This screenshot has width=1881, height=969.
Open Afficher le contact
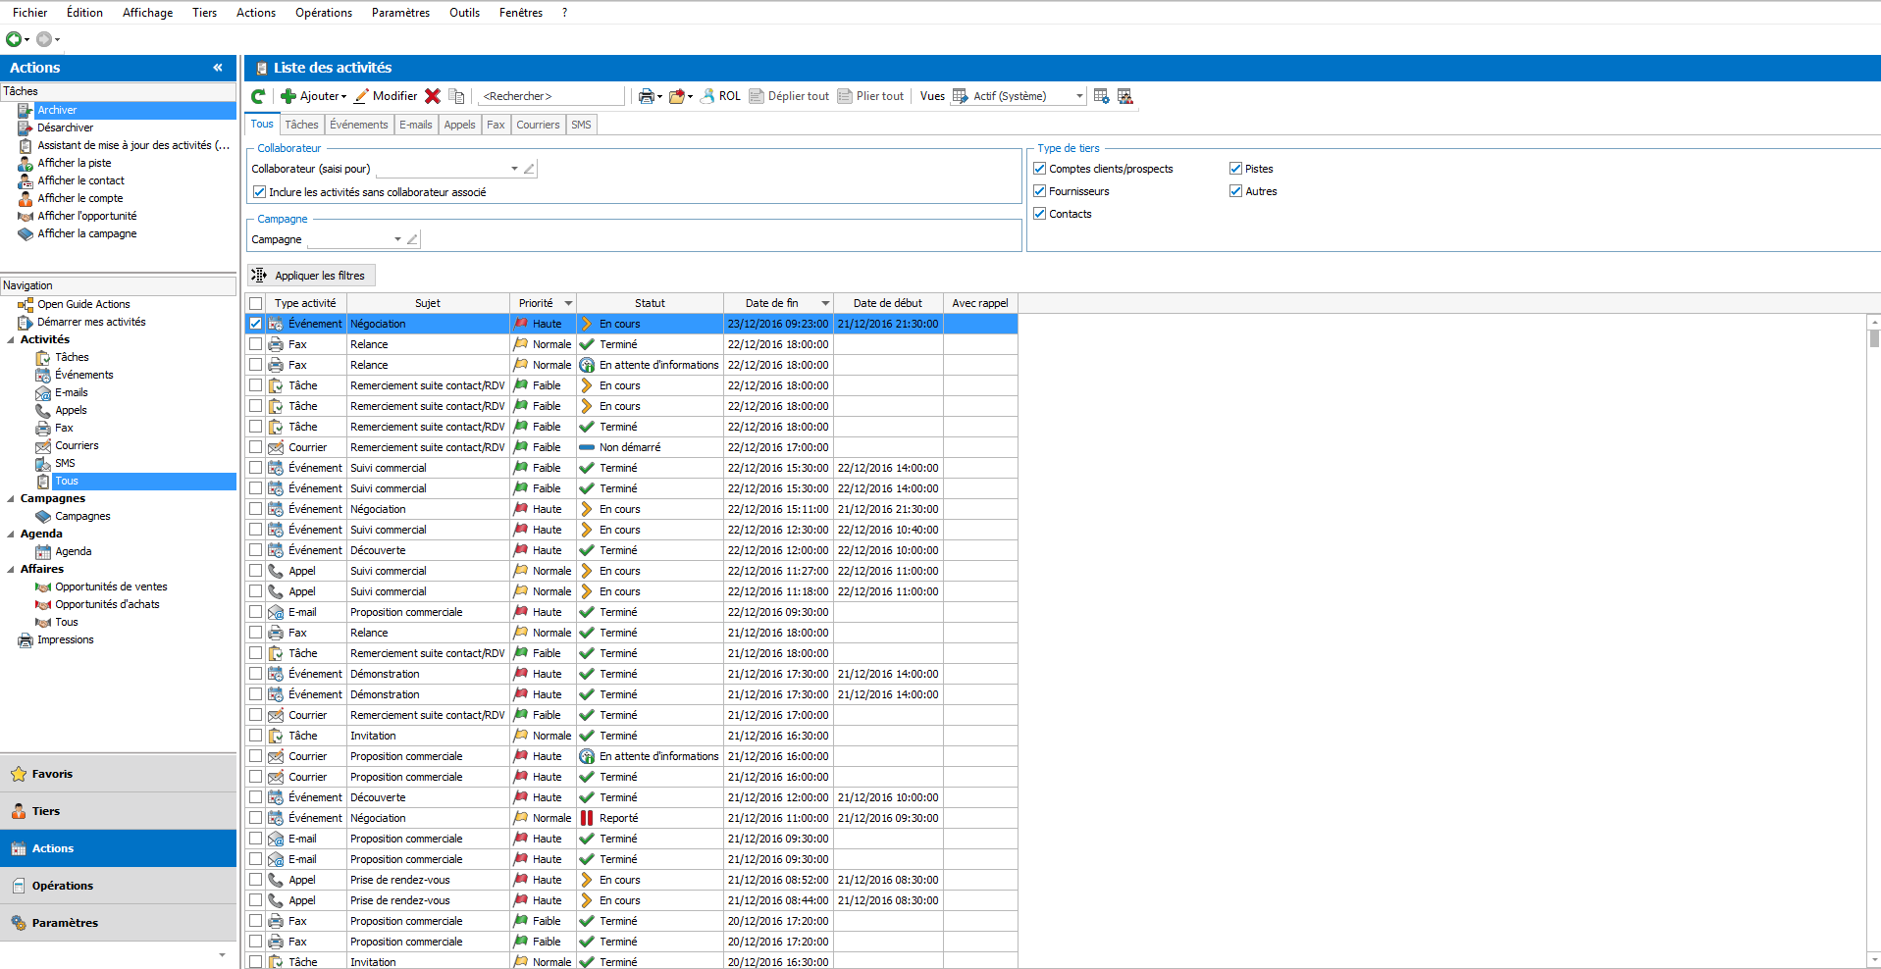click(81, 180)
